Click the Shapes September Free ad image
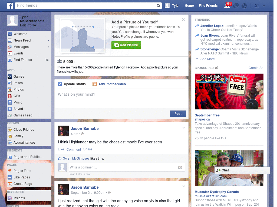This screenshot has width=277, height=207. pos(229,92)
